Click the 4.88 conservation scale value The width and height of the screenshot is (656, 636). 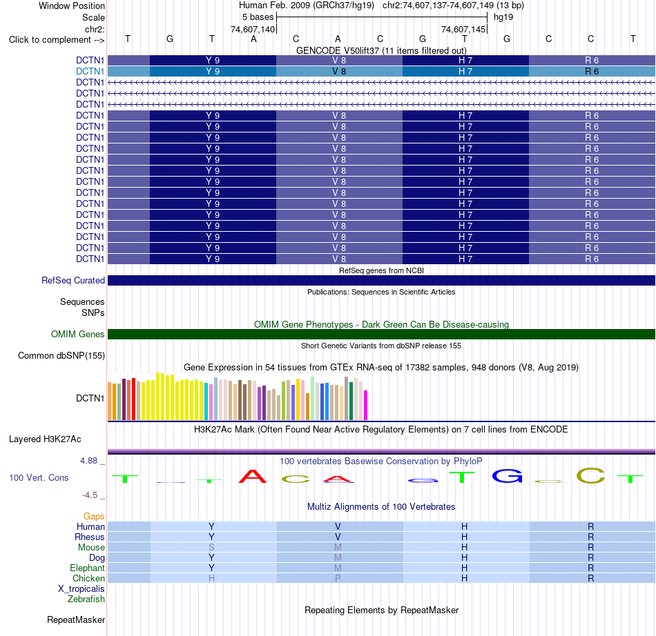point(88,461)
